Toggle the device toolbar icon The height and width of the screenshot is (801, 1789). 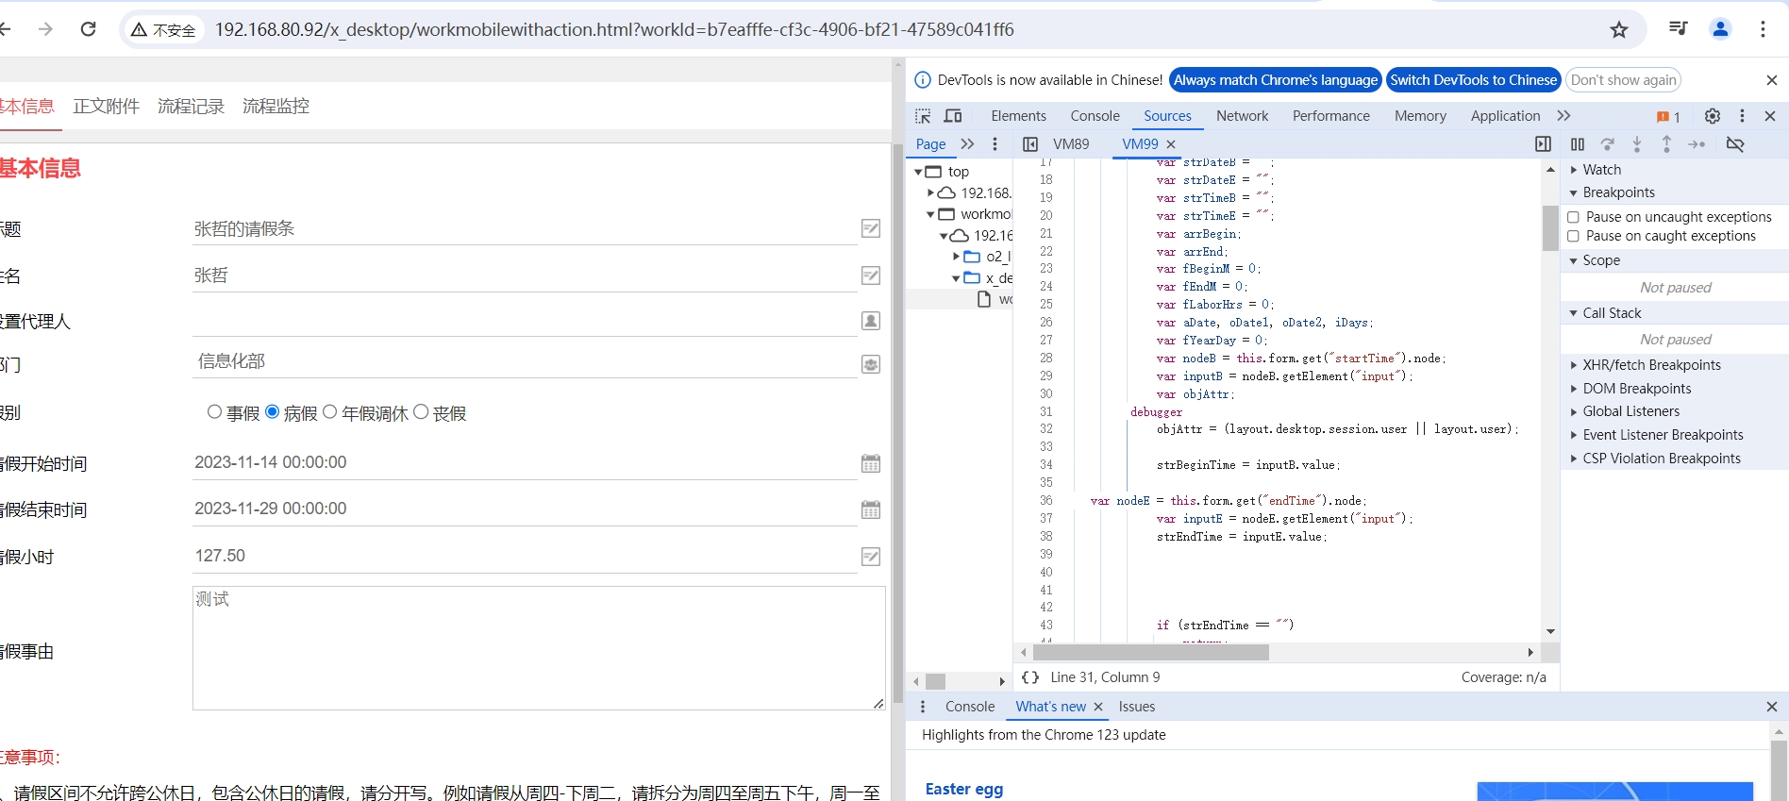tap(953, 116)
